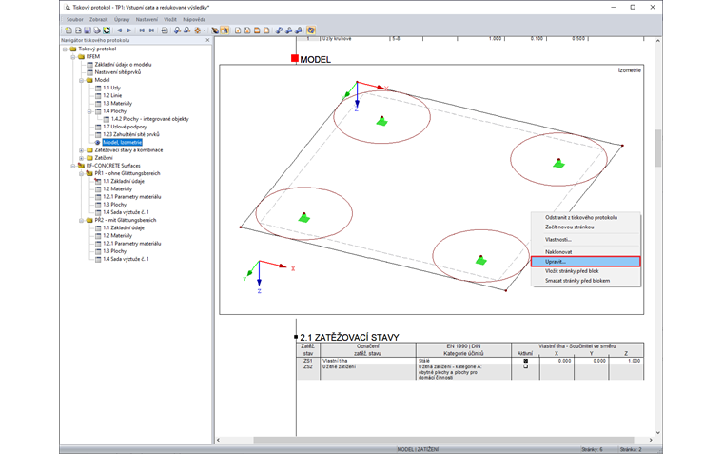Choose Vložit stránky před blok

tap(586, 271)
